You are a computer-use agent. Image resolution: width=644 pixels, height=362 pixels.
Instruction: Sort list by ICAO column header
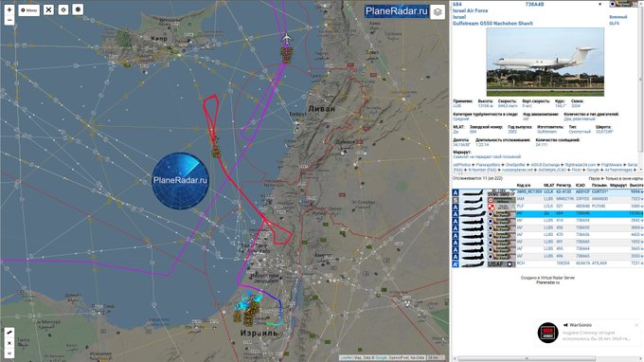click(580, 186)
